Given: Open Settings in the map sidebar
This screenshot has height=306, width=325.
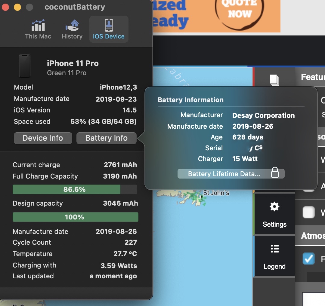Looking at the screenshot, I should pos(274,214).
